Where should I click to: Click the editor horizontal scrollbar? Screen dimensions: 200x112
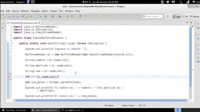101,100
